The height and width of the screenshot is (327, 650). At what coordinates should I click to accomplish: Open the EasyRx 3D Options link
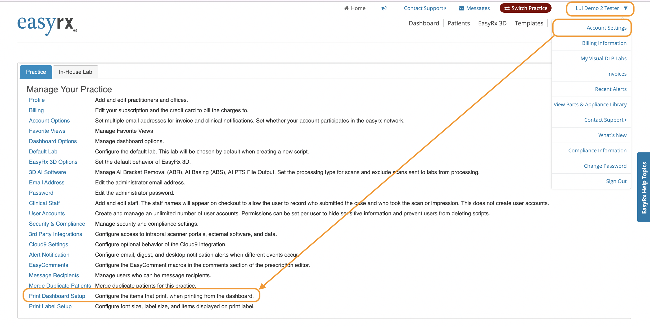click(53, 162)
